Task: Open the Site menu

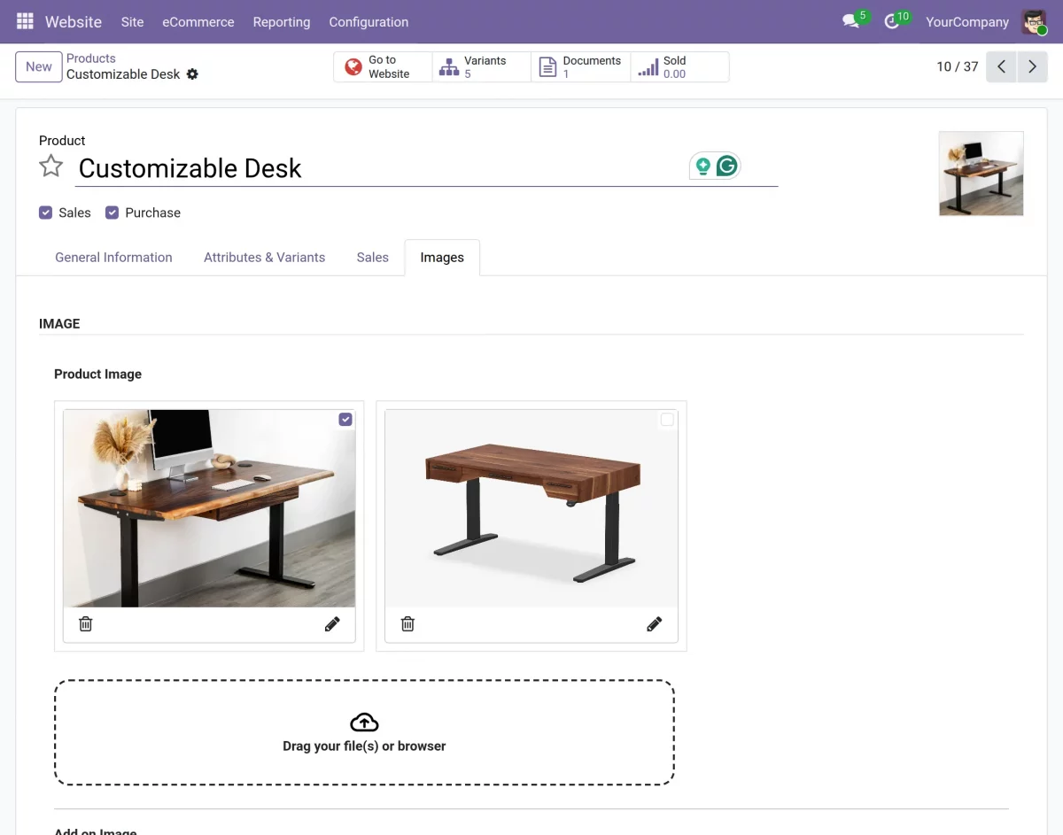Action: click(132, 22)
